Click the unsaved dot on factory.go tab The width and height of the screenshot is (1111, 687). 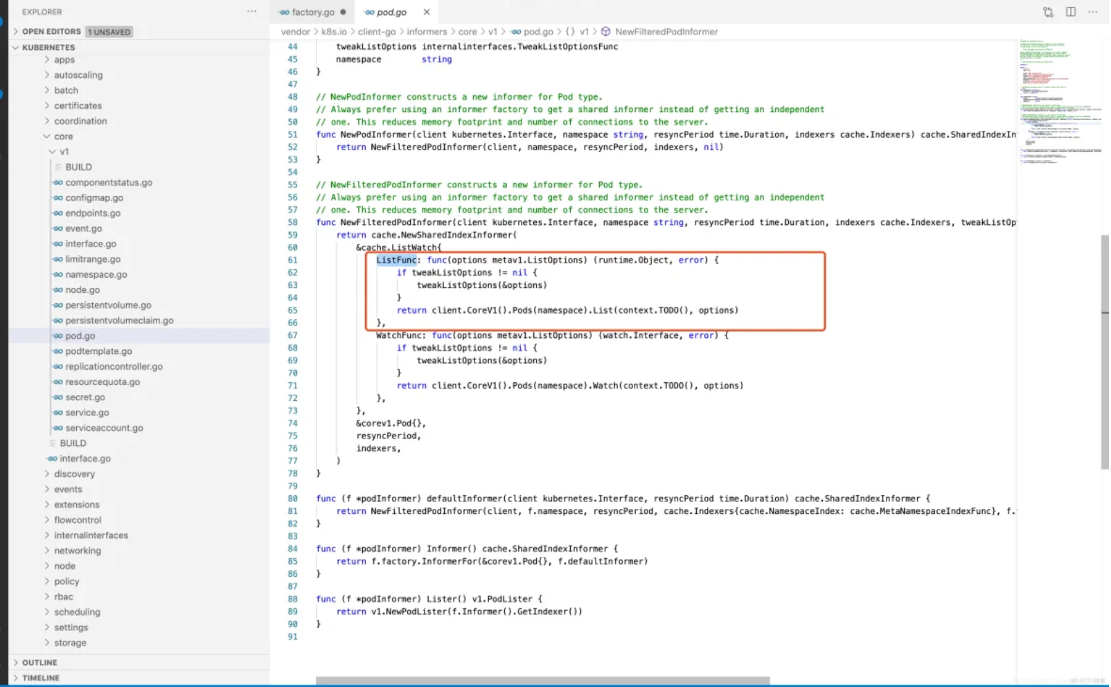(x=343, y=12)
